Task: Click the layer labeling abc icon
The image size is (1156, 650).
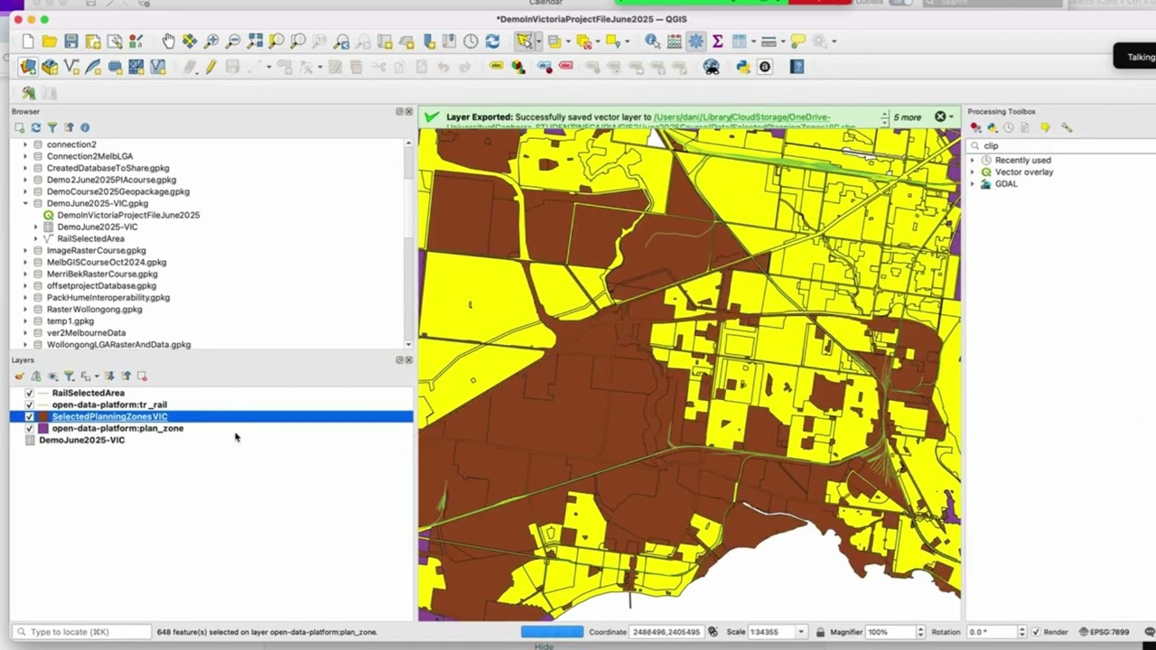Action: pyautogui.click(x=497, y=67)
